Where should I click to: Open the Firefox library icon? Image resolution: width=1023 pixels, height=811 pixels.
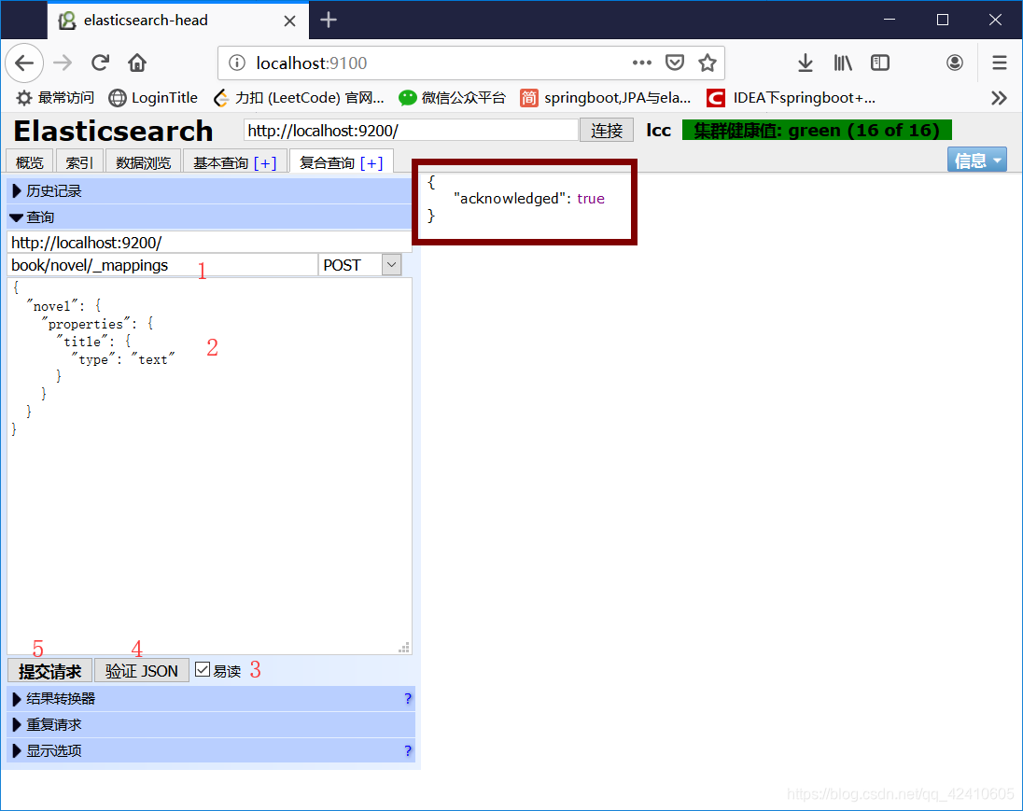[x=842, y=63]
